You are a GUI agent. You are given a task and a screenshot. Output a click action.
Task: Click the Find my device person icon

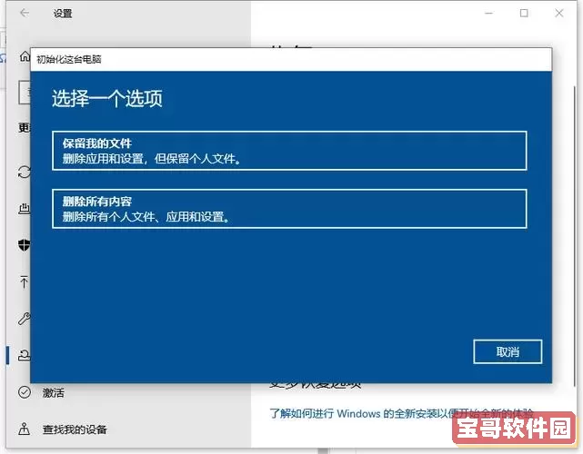24,429
